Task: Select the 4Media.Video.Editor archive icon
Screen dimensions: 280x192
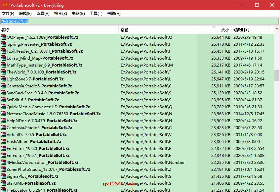Action: pyautogui.click(x=3, y=162)
